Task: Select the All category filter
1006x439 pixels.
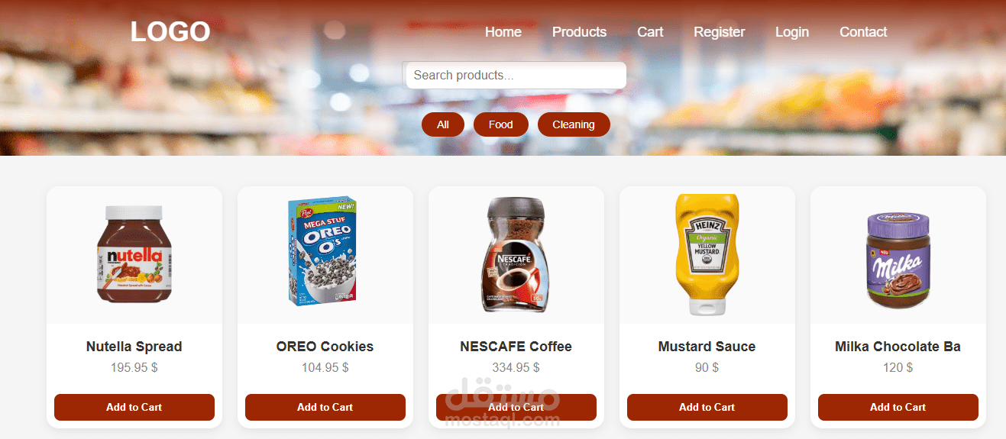Action: point(443,124)
